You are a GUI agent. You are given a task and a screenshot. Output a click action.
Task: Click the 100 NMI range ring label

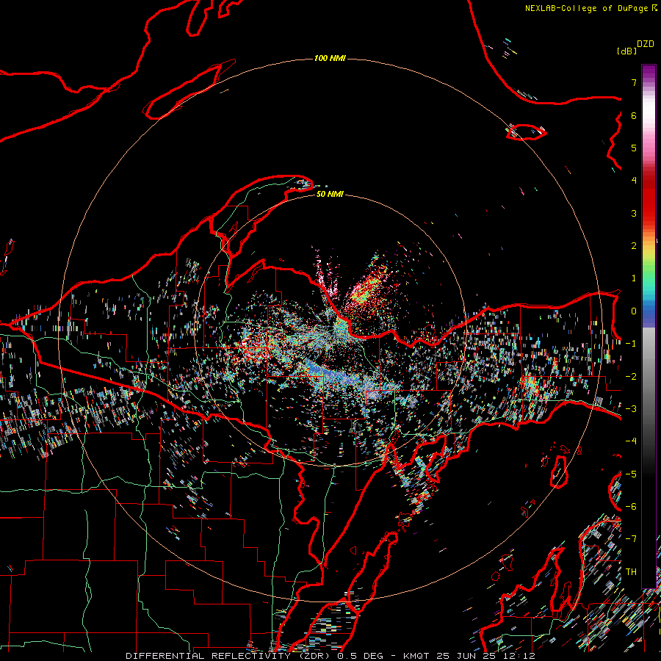pos(330,58)
